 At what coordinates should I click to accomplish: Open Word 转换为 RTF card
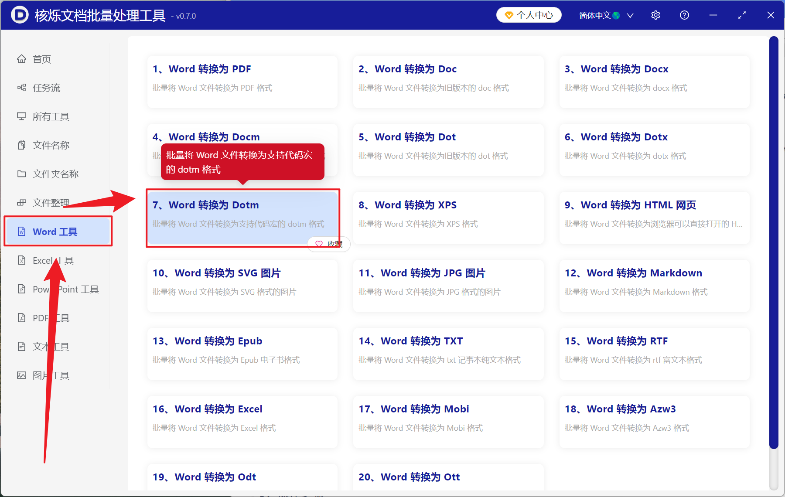654,354
